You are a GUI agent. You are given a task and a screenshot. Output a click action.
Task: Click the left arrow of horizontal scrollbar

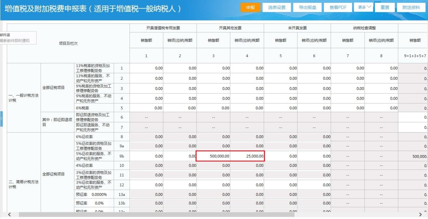pos(9,215)
